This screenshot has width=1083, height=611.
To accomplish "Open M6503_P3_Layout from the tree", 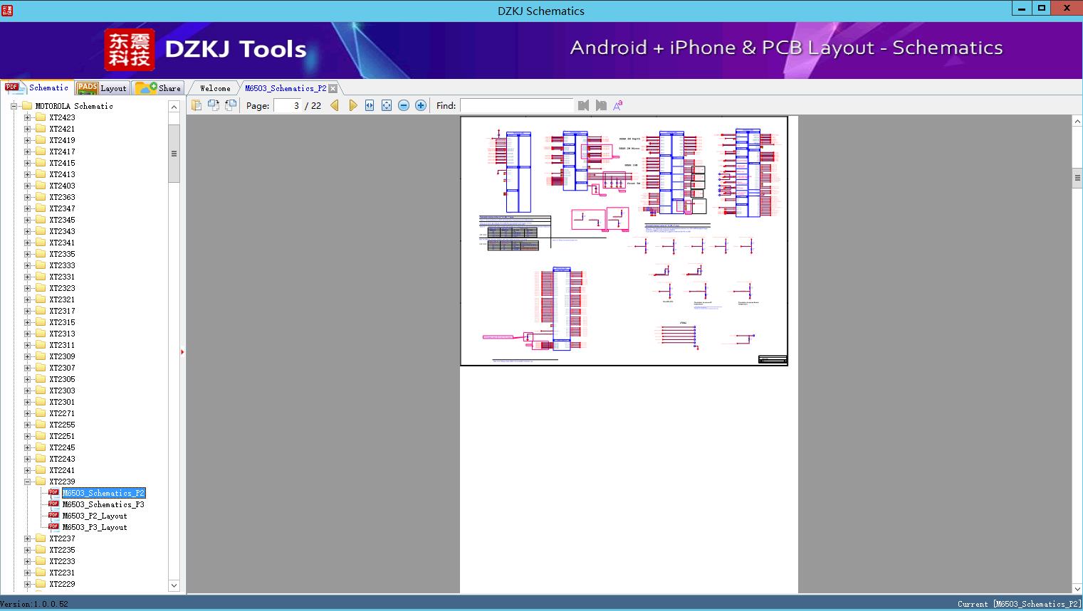I will pyautogui.click(x=95, y=527).
